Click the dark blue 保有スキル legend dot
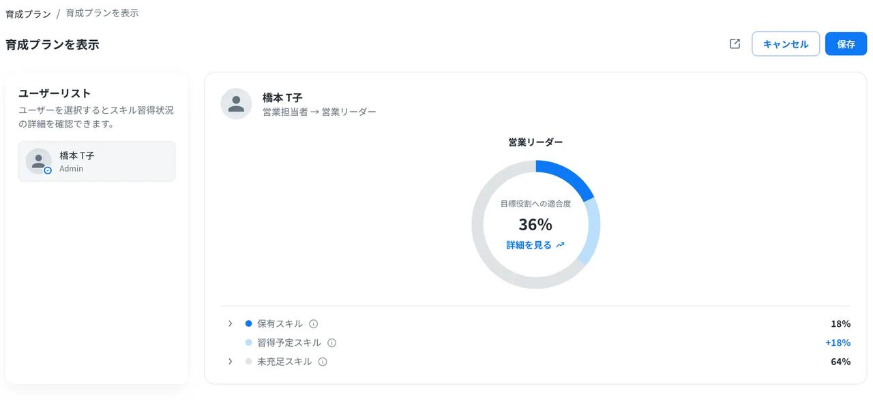 tap(248, 324)
